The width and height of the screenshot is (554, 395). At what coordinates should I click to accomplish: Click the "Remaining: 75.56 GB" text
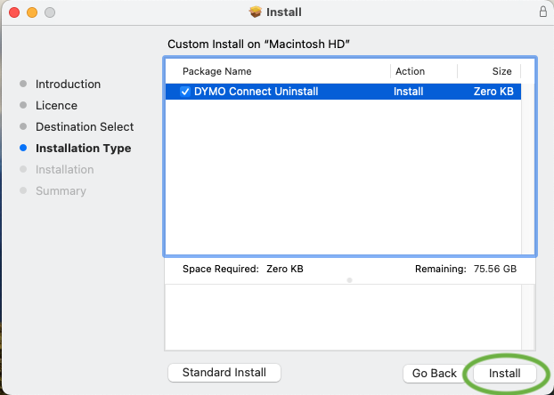pyautogui.click(x=466, y=269)
